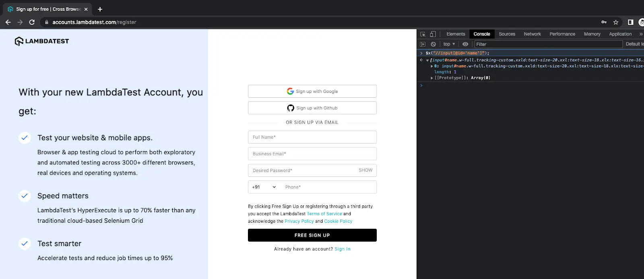The image size is (644, 279).
Task: Click the address bar URL
Action: tap(94, 22)
